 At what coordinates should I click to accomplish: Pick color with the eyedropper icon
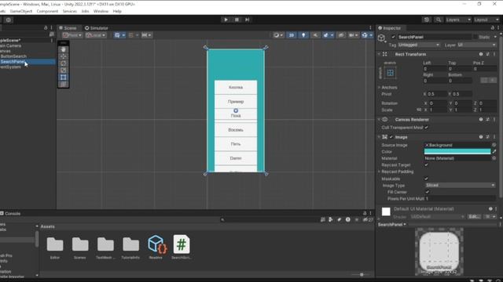coord(494,151)
